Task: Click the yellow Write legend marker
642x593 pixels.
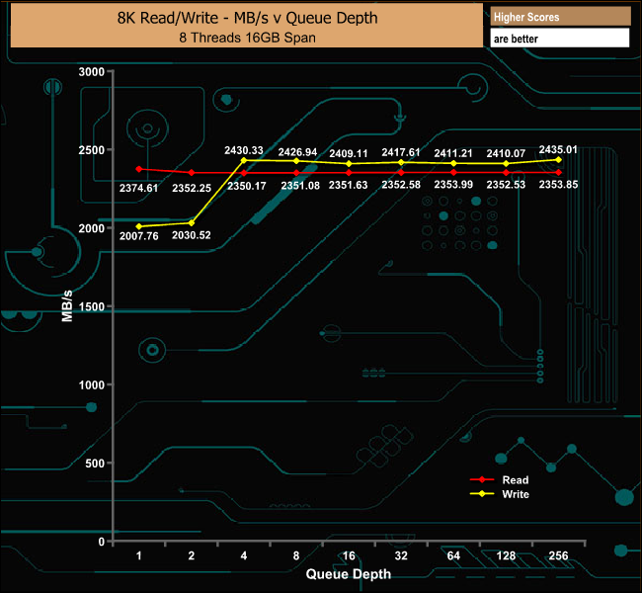Action: click(484, 493)
